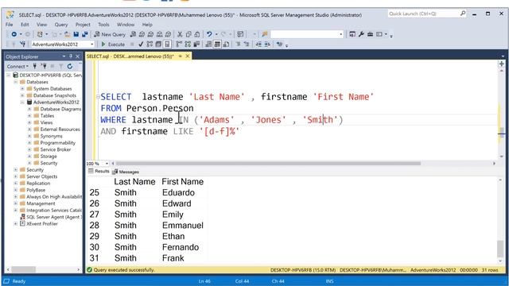The height and width of the screenshot is (286, 509).
Task: Close the SELECT.sql tab
Action: 188,56
